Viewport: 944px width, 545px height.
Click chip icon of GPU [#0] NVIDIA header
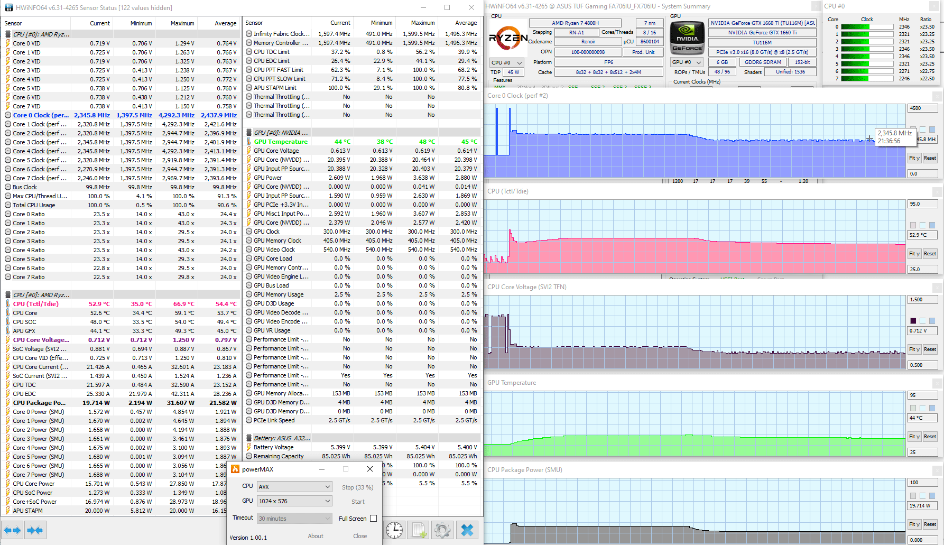click(249, 133)
